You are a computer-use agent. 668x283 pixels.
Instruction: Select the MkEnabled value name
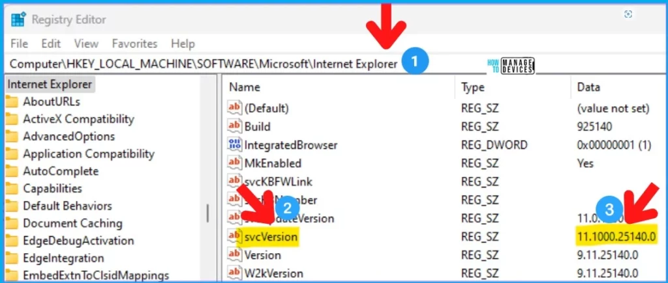[273, 163]
